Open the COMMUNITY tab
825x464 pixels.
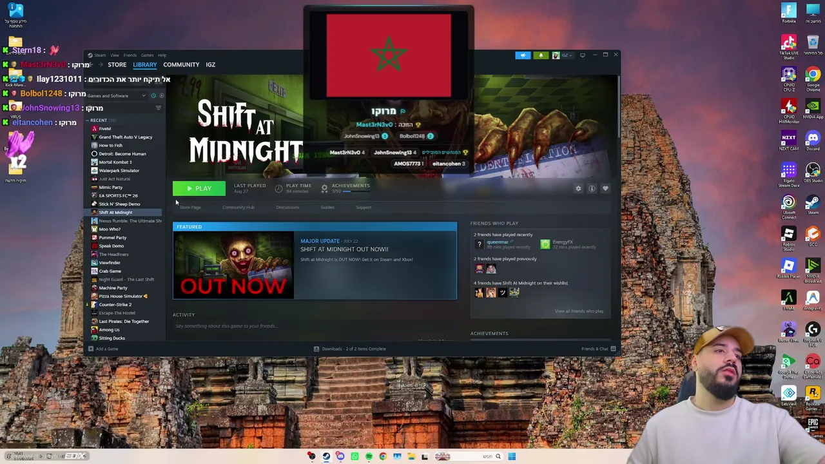[181, 64]
